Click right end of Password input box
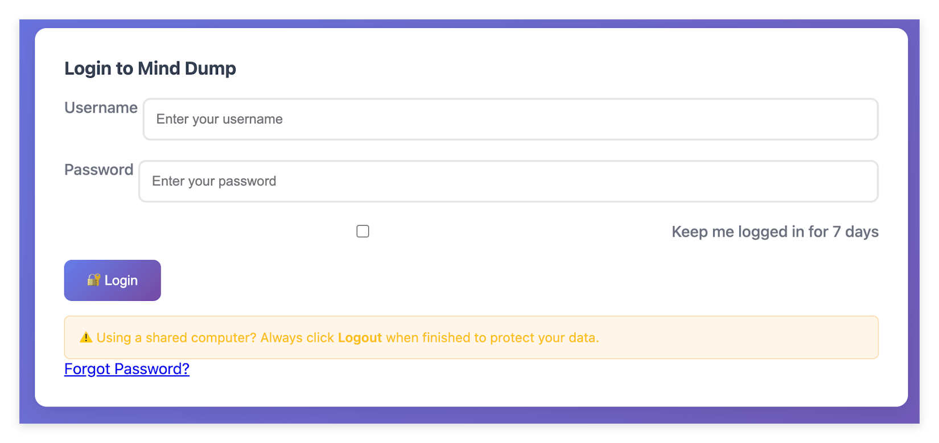Viewport: 939px width, 443px height. tap(859, 181)
